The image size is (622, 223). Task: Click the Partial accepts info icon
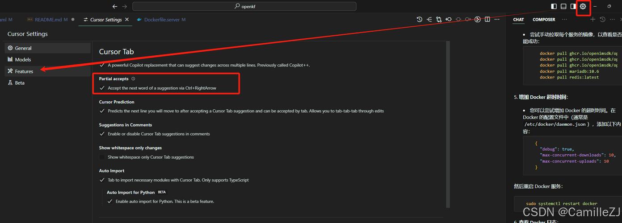[x=133, y=79]
